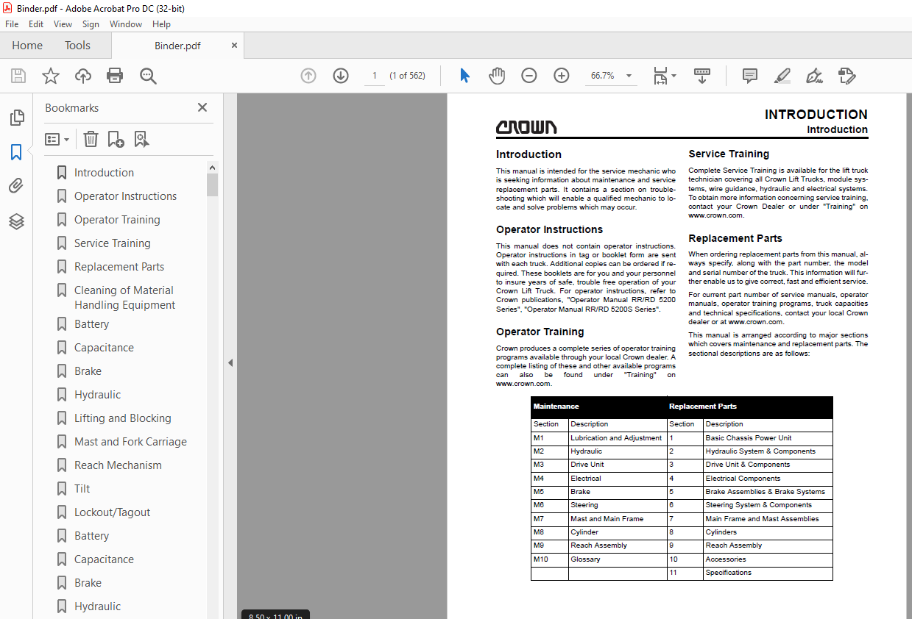Open the Service Training bookmark
The height and width of the screenshot is (619, 912).
[x=112, y=243]
